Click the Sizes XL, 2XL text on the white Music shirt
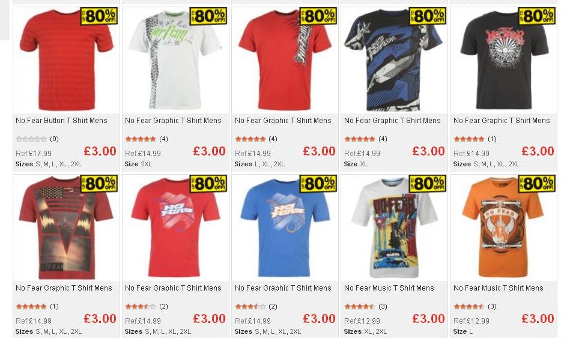 (x=365, y=331)
